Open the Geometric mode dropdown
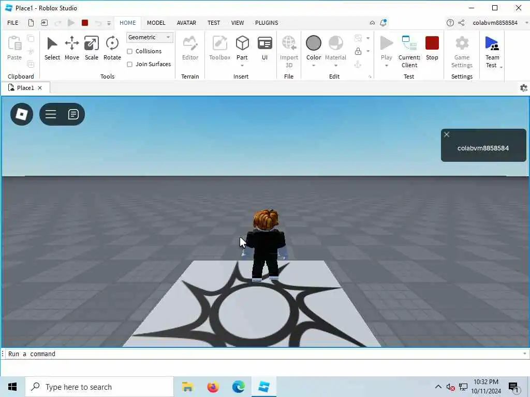Image resolution: width=530 pixels, height=397 pixels. (x=150, y=37)
